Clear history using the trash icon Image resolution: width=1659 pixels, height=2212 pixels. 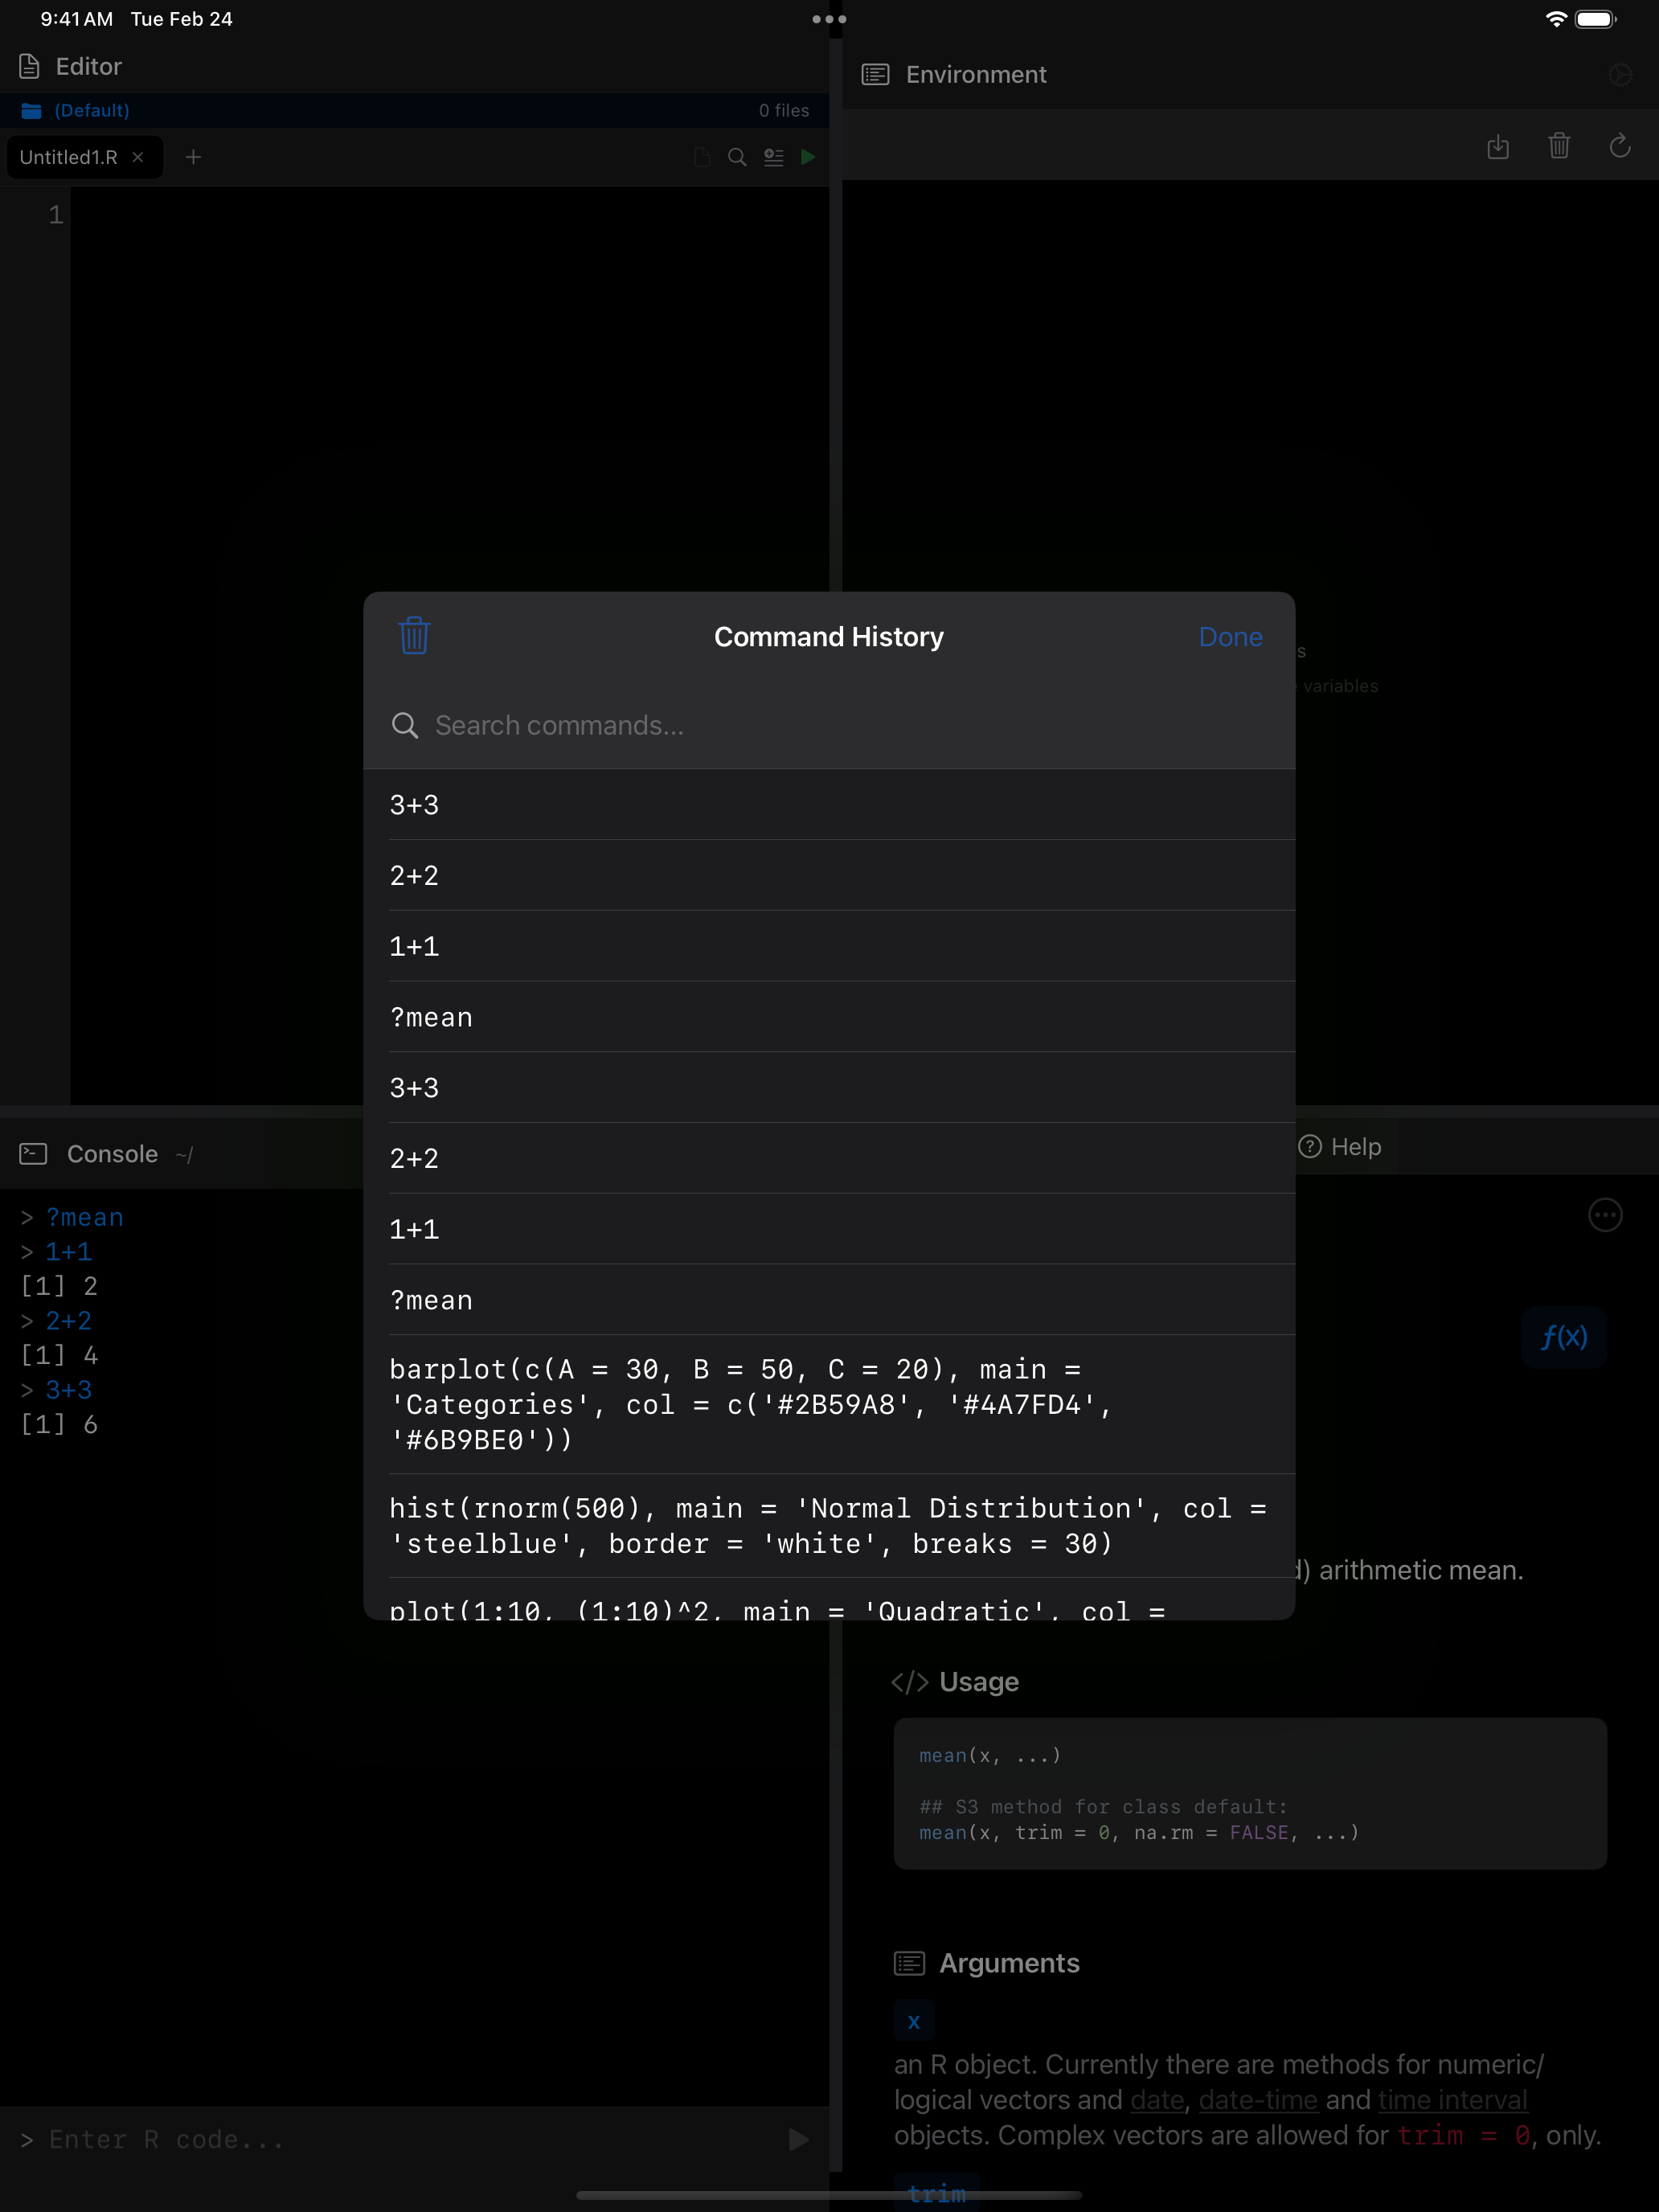[x=413, y=636]
